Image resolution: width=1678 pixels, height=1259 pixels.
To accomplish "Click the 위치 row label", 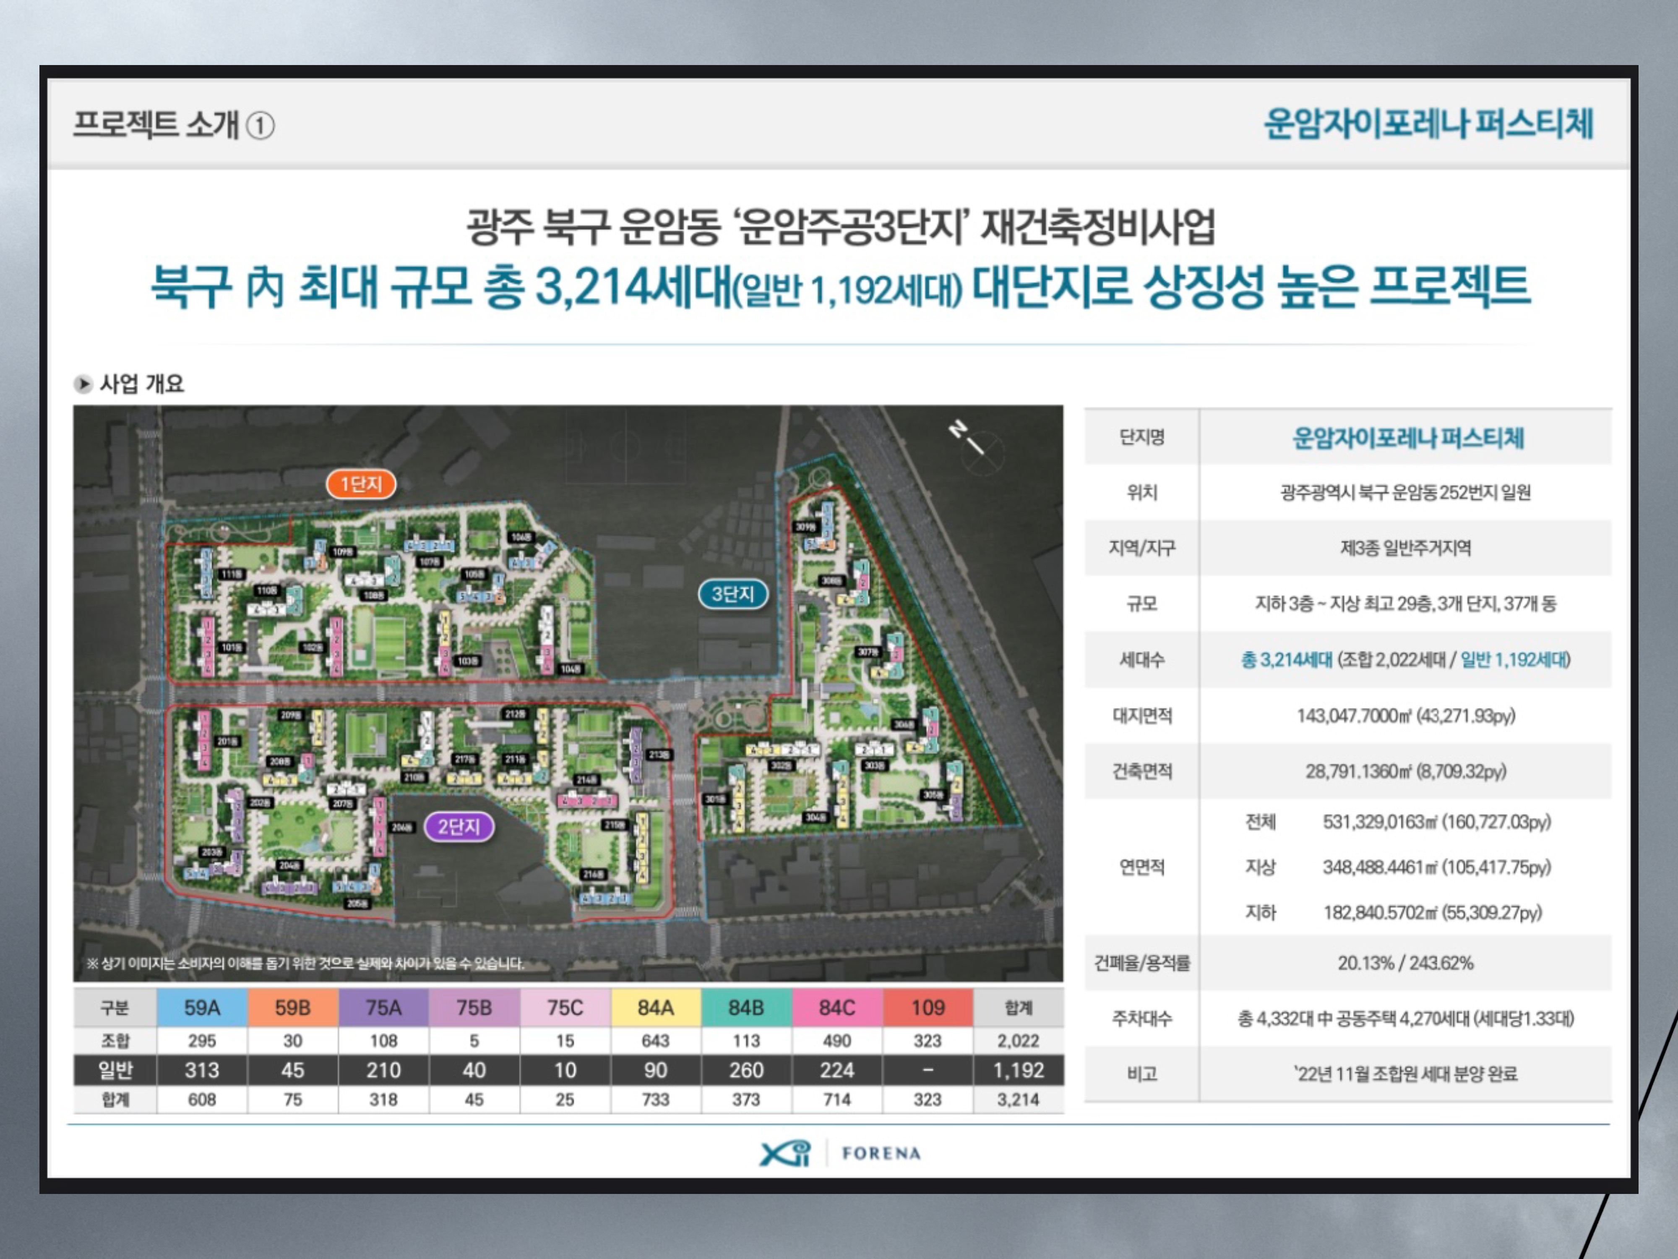I will [x=1142, y=493].
